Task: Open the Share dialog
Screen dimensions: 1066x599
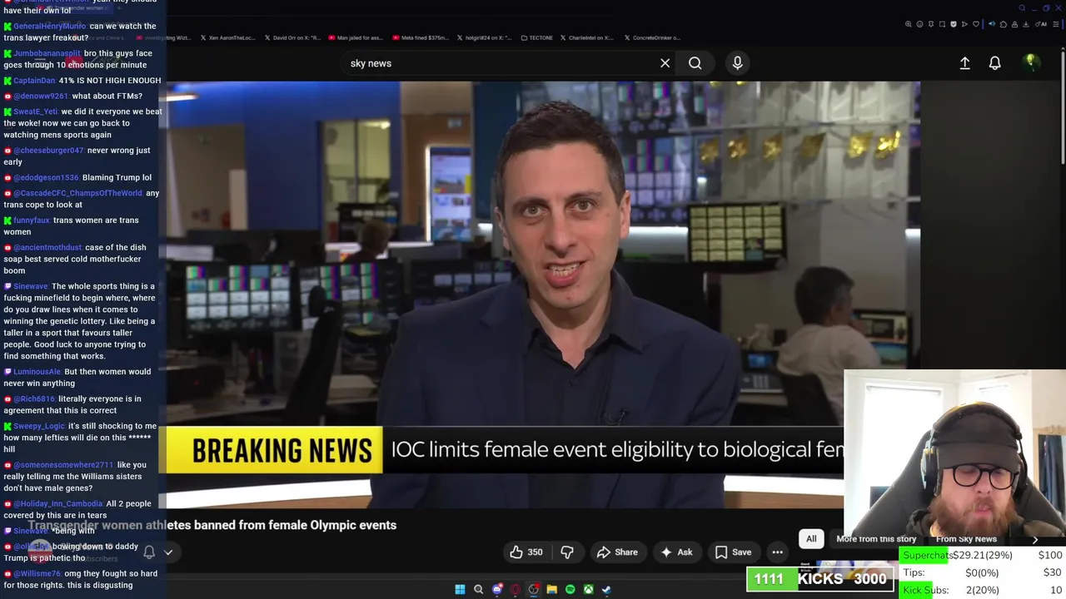Action: 617,552
